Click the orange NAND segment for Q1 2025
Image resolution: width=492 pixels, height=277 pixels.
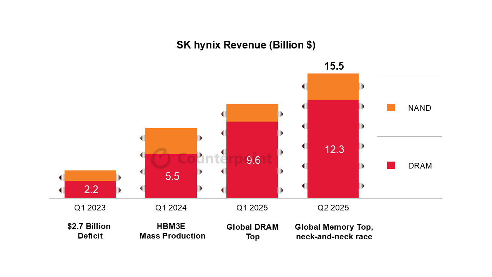[x=252, y=113]
